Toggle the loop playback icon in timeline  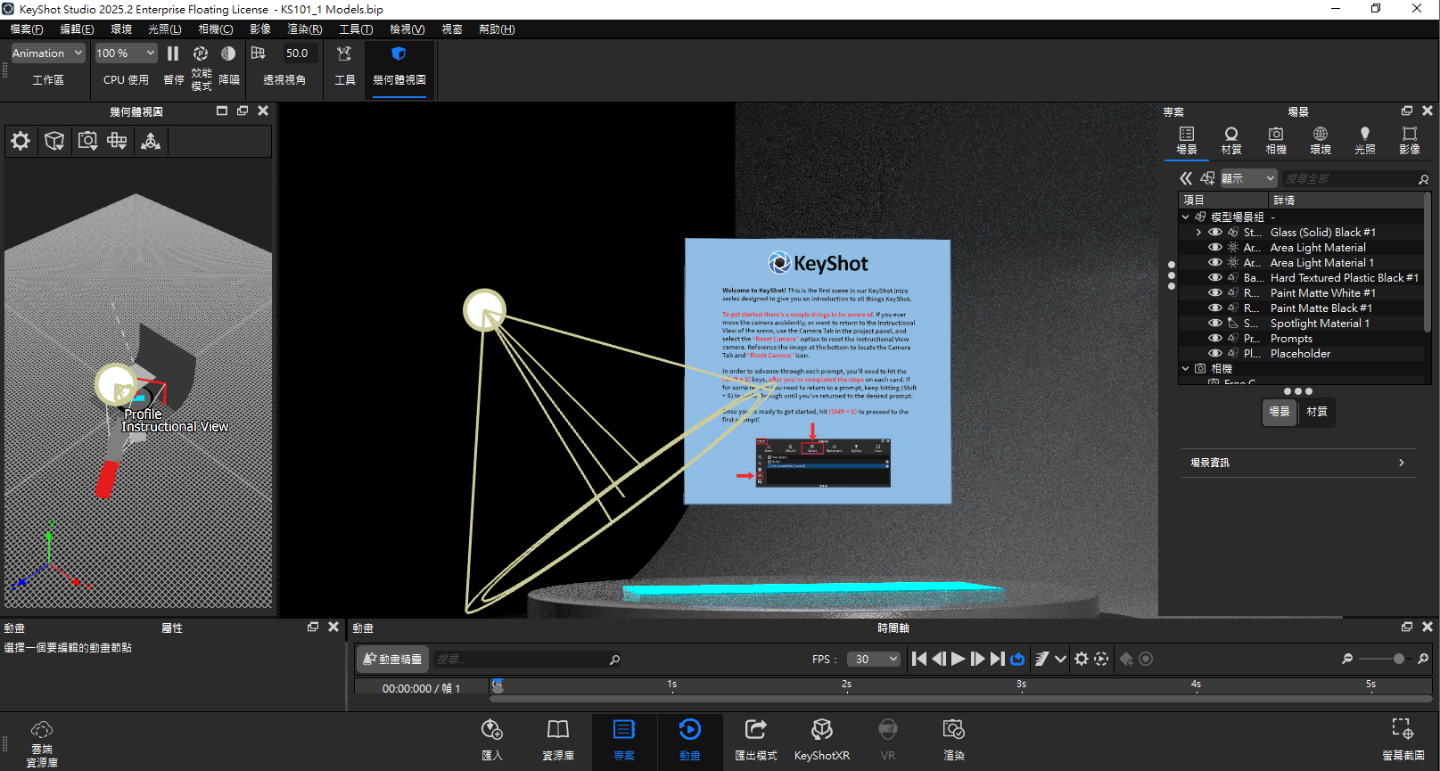pos(1017,659)
